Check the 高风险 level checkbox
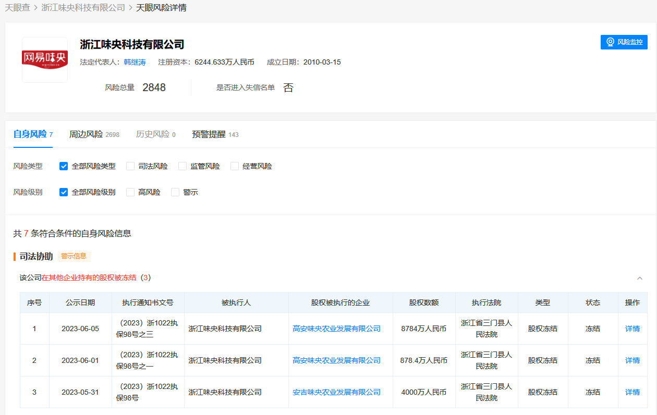This screenshot has width=657, height=415. [130, 192]
